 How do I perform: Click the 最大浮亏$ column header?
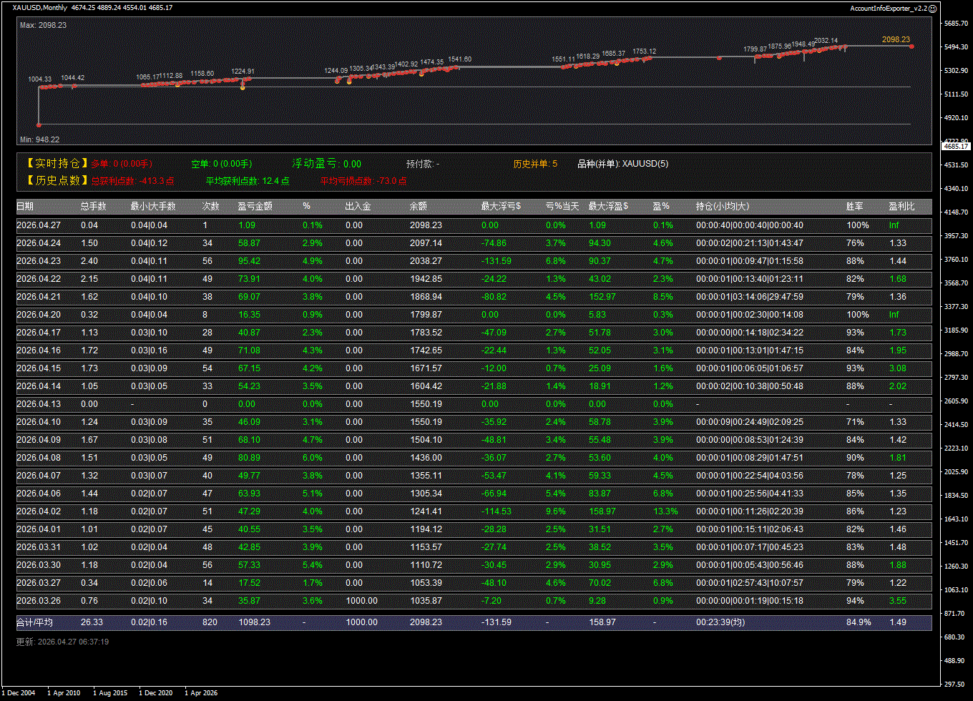tap(501, 207)
